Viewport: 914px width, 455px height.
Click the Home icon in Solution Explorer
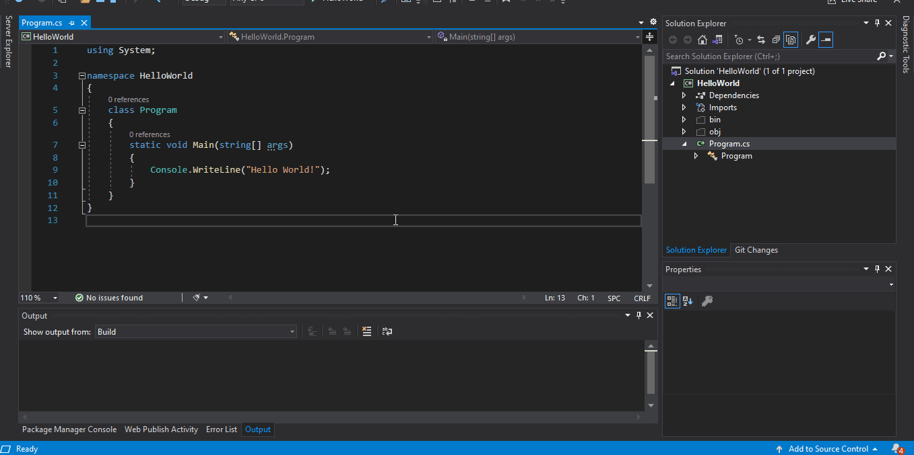[x=703, y=40]
